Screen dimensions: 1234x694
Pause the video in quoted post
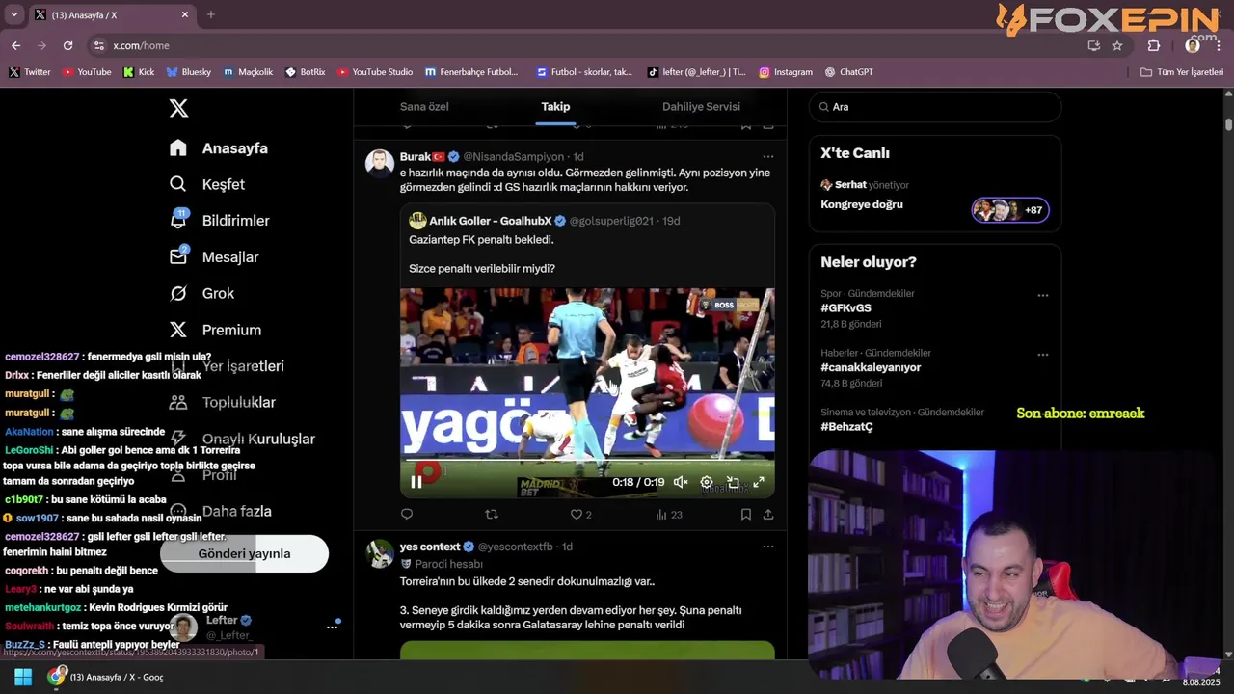(x=416, y=482)
